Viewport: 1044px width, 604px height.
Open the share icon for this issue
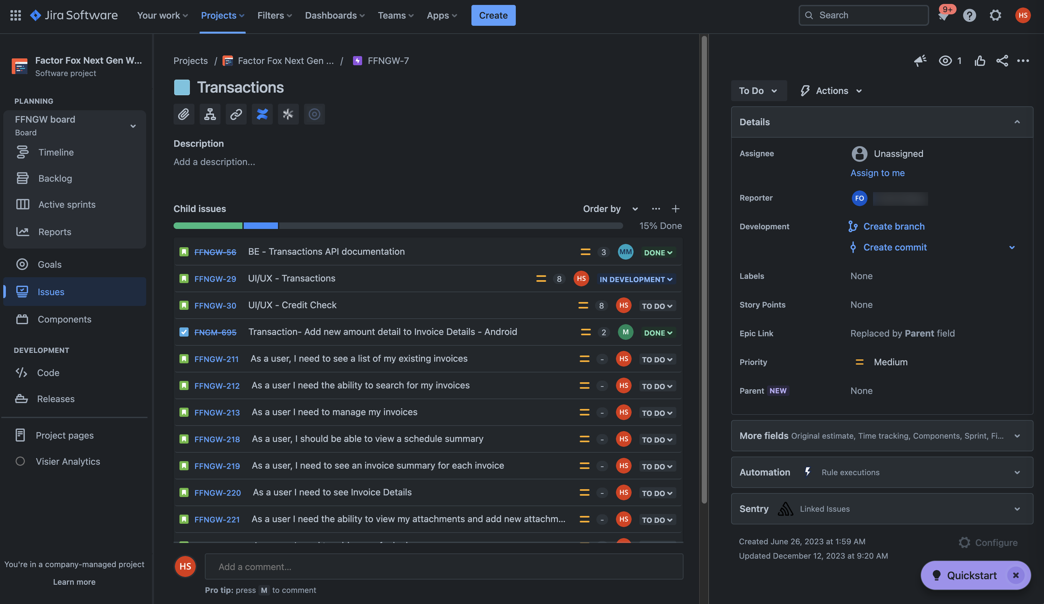click(x=1002, y=61)
